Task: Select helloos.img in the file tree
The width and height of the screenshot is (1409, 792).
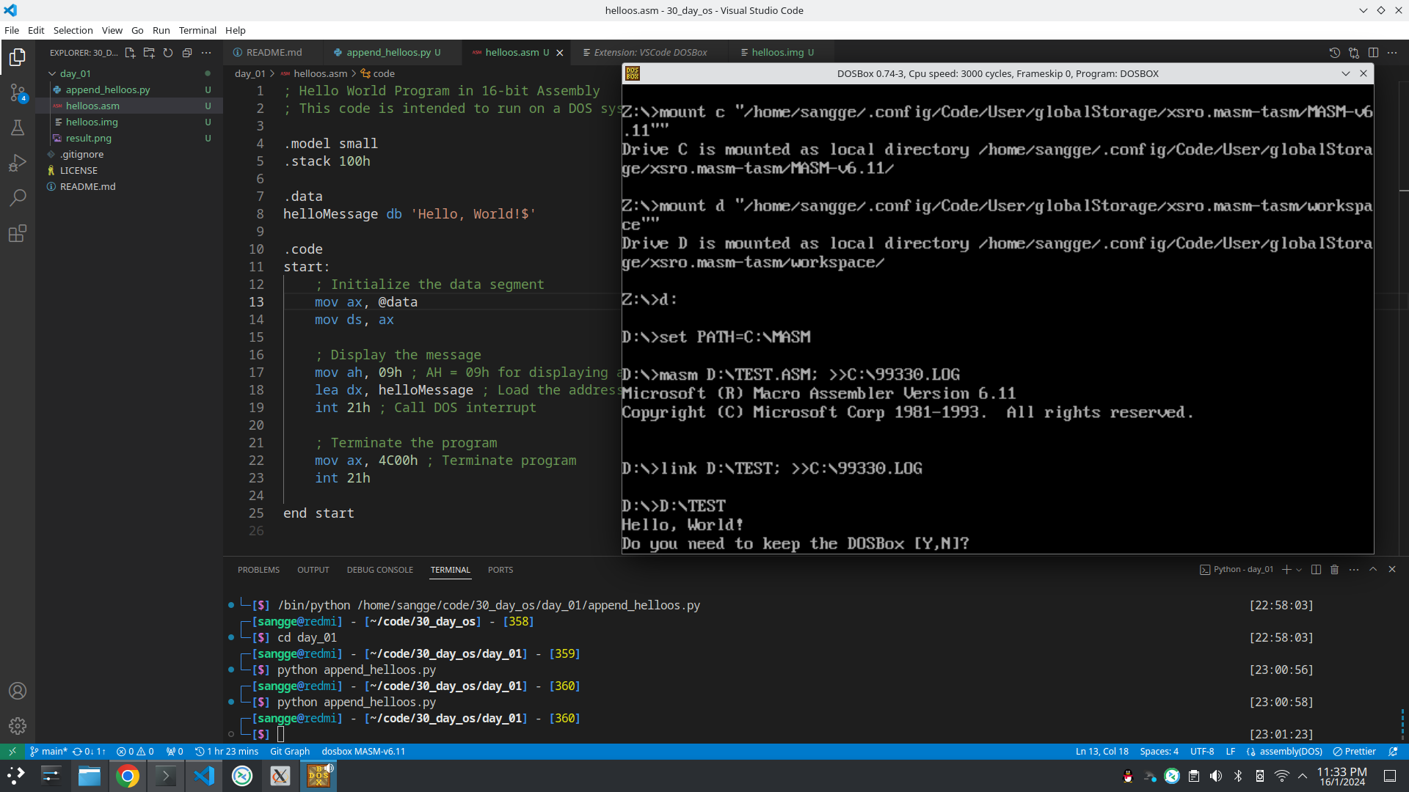Action: click(92, 122)
